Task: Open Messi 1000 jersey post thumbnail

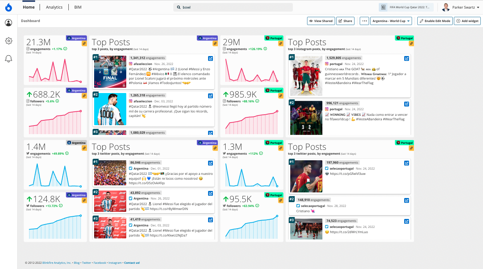Action: (x=110, y=109)
